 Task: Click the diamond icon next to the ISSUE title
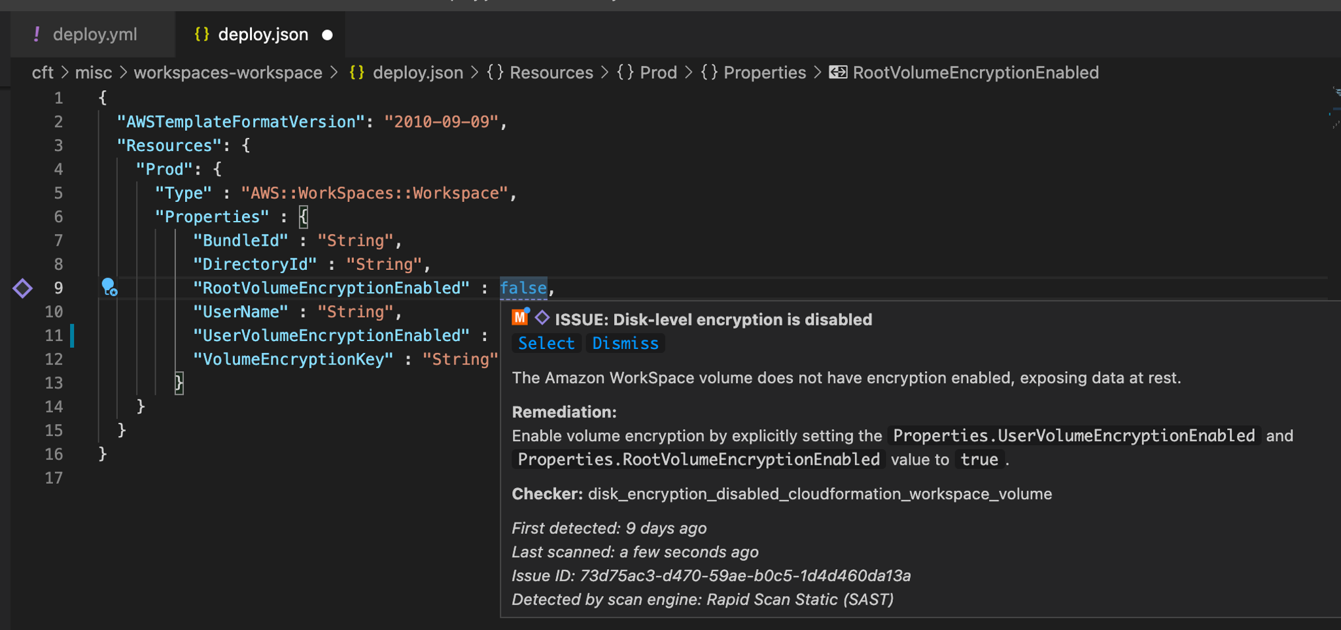pyautogui.click(x=542, y=318)
